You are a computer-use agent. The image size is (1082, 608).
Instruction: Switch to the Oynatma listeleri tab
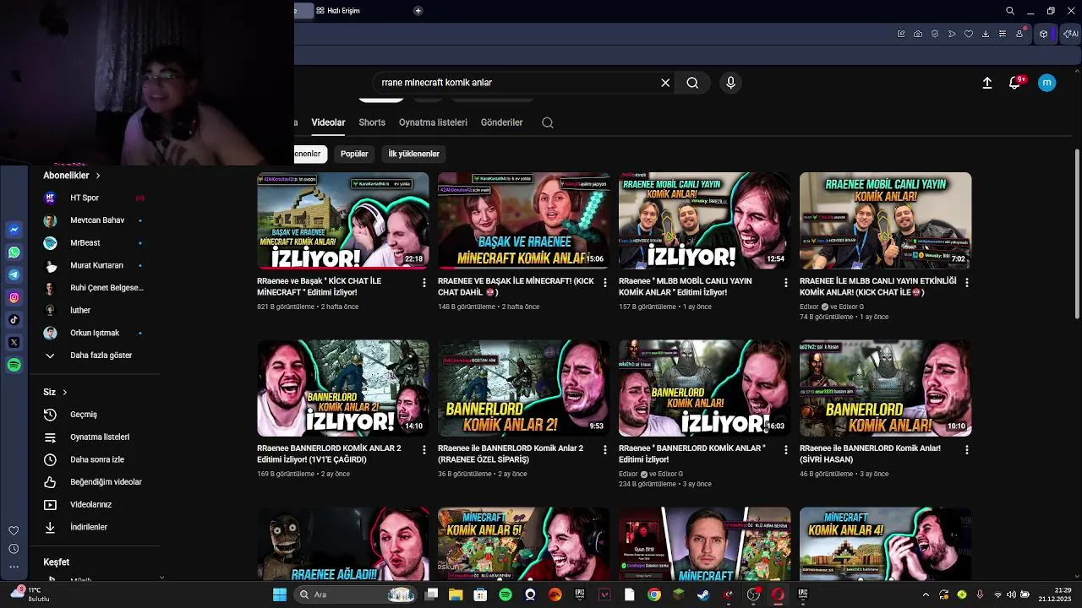click(433, 122)
